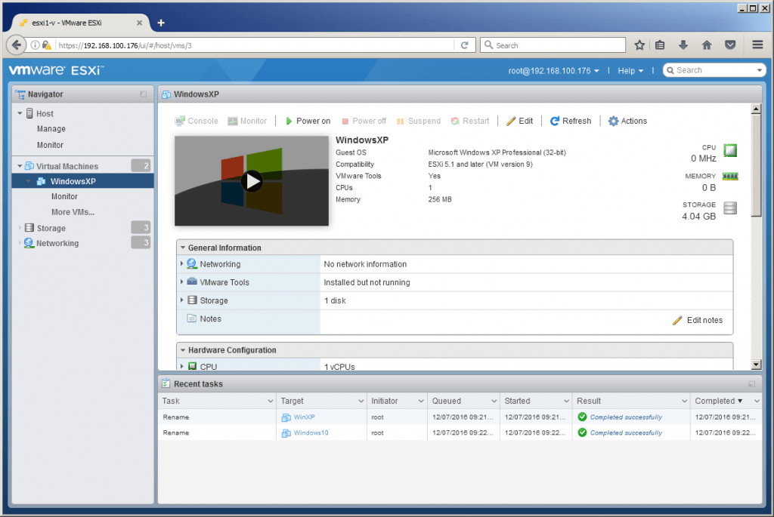774x517 pixels.
Task: Minimize the Recent tasks panel
Action: pyautogui.click(x=751, y=384)
